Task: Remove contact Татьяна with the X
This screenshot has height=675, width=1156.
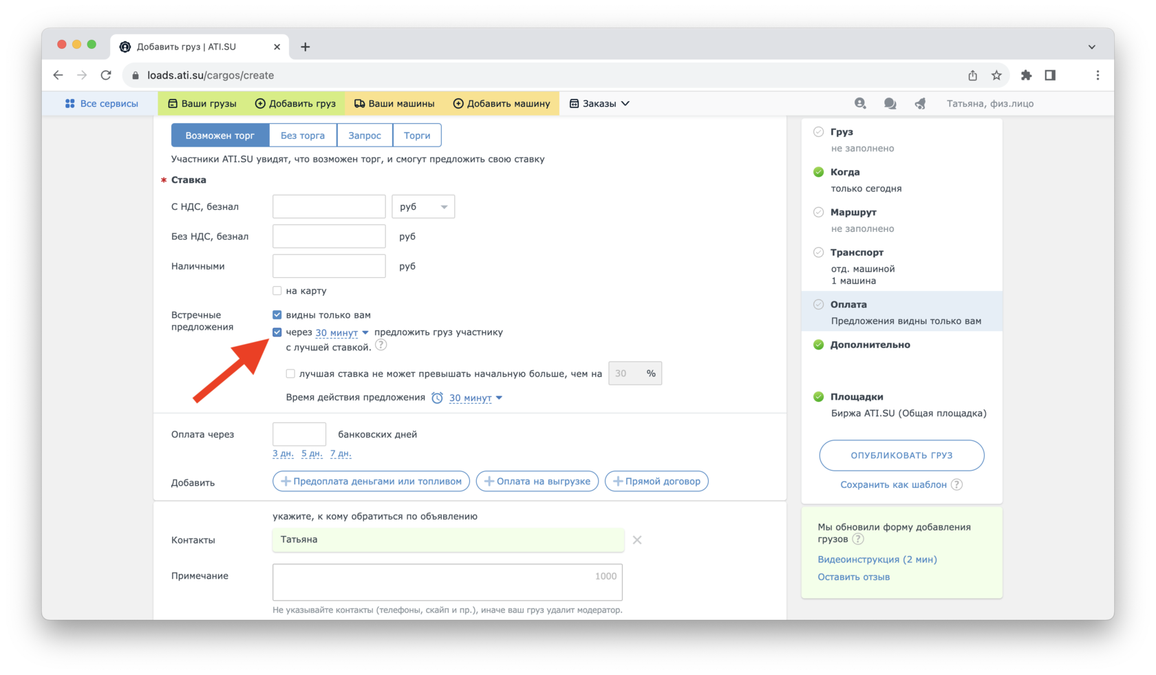Action: 637,540
